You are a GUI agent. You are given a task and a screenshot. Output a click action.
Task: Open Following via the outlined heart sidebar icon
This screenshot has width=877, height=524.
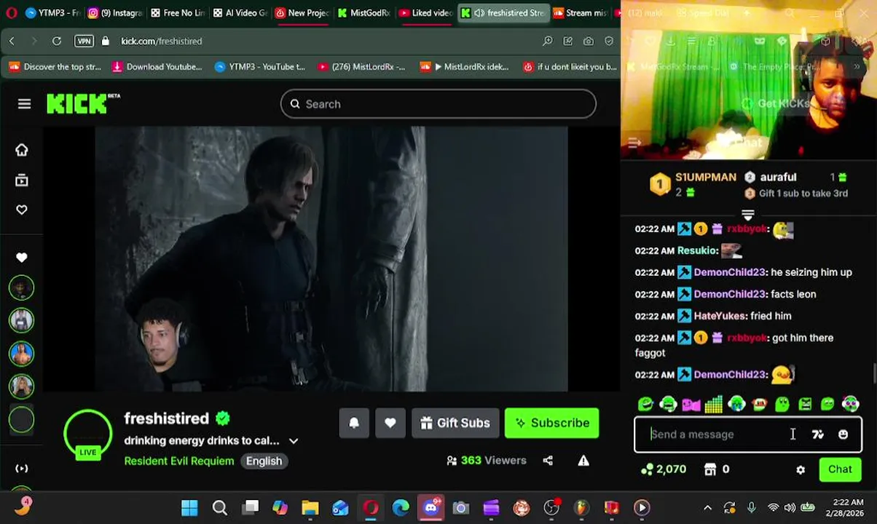[x=22, y=210]
